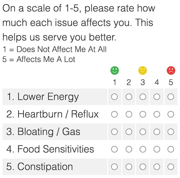Set Constipation rating to 3
The height and width of the screenshot is (178, 180).
[143, 167]
